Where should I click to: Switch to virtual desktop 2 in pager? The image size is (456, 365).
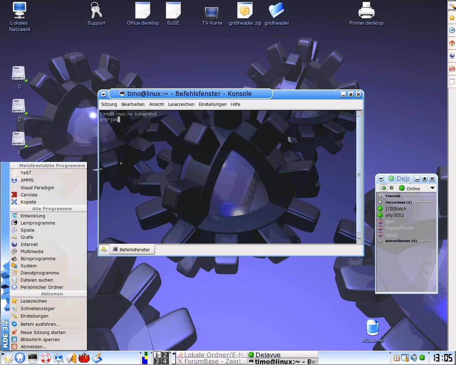point(165,355)
